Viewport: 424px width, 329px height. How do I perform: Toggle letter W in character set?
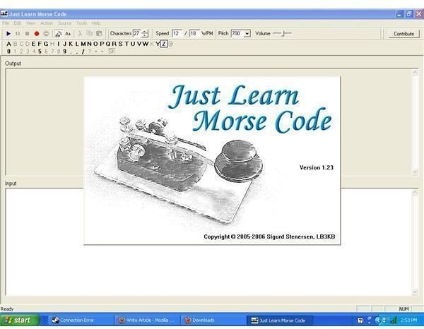146,44
